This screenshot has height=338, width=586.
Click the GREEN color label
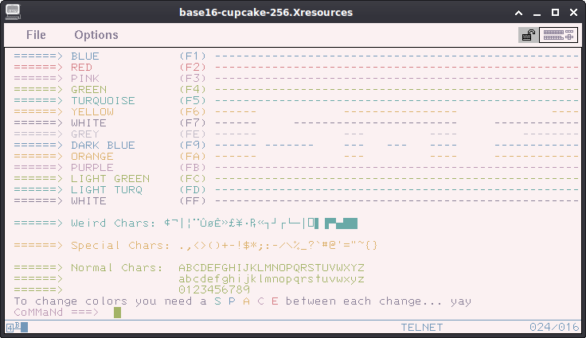(x=89, y=90)
